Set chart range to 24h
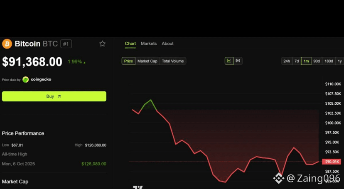 point(287,61)
